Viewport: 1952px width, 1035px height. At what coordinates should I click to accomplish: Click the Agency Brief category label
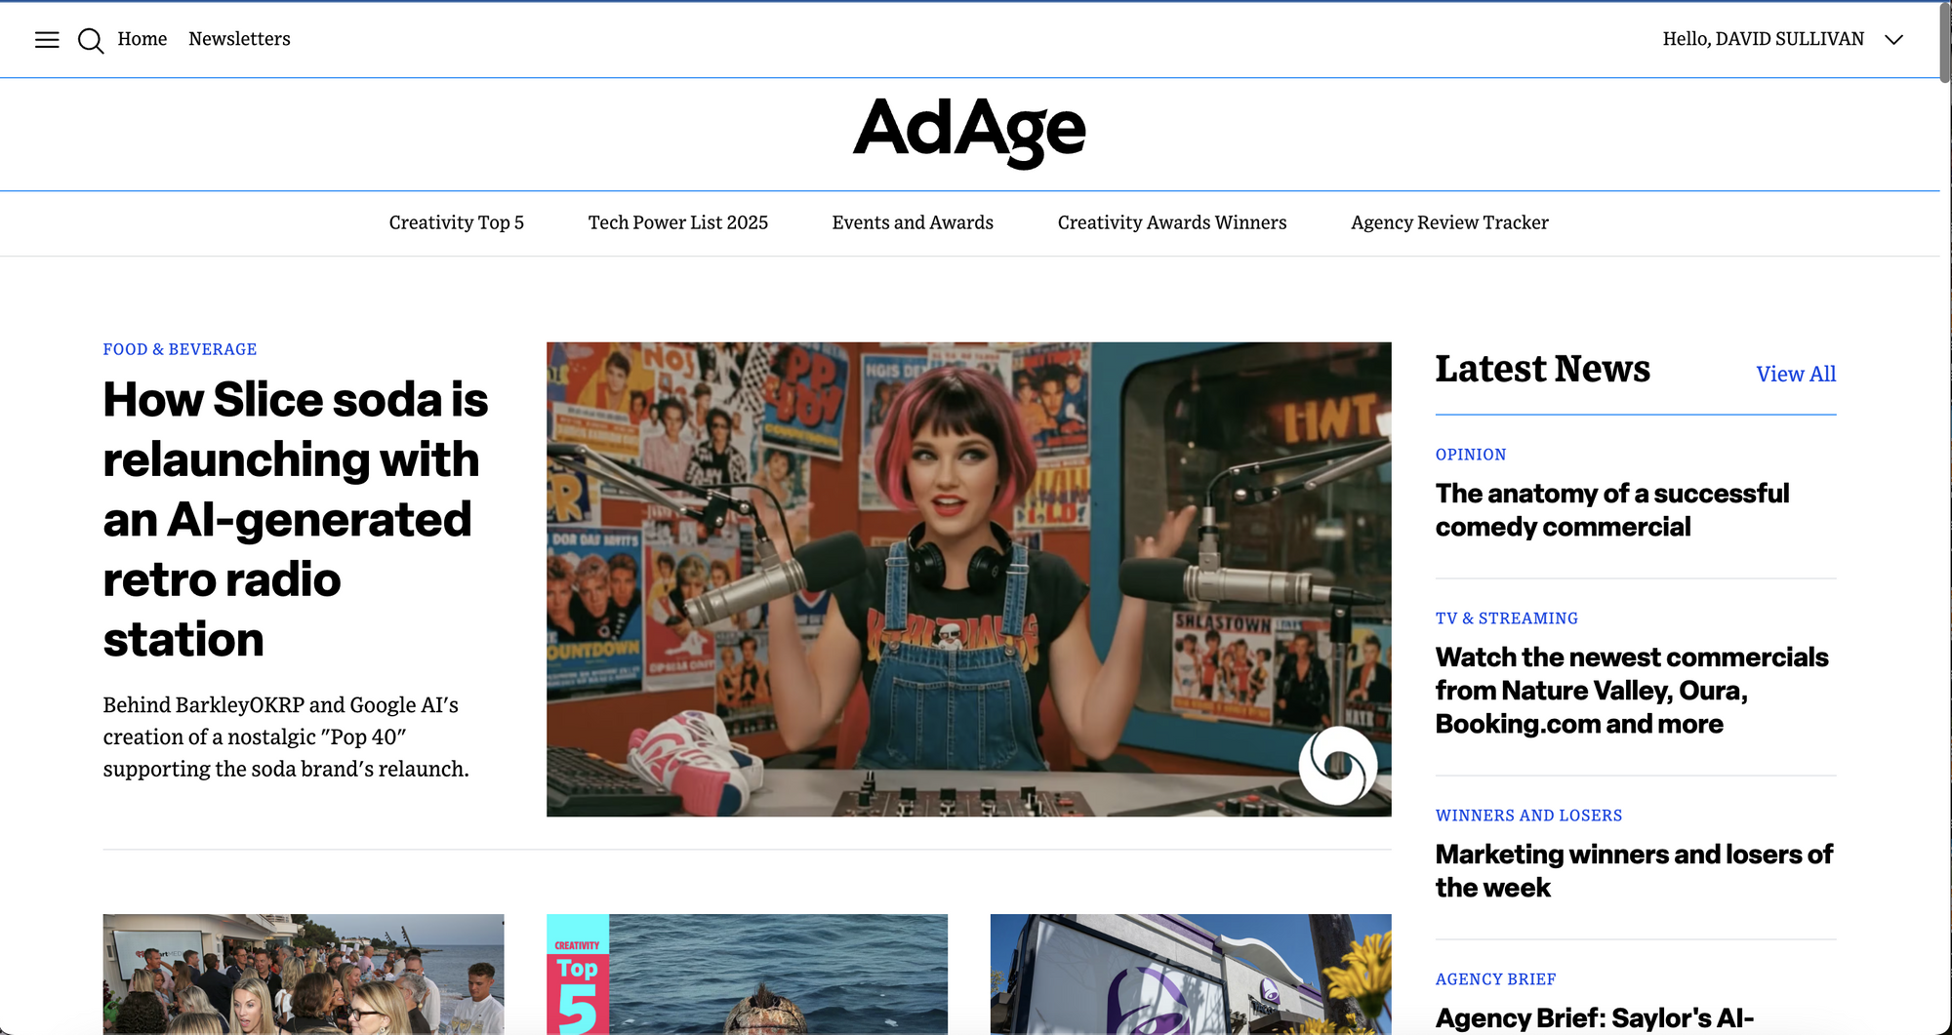pyautogui.click(x=1495, y=979)
